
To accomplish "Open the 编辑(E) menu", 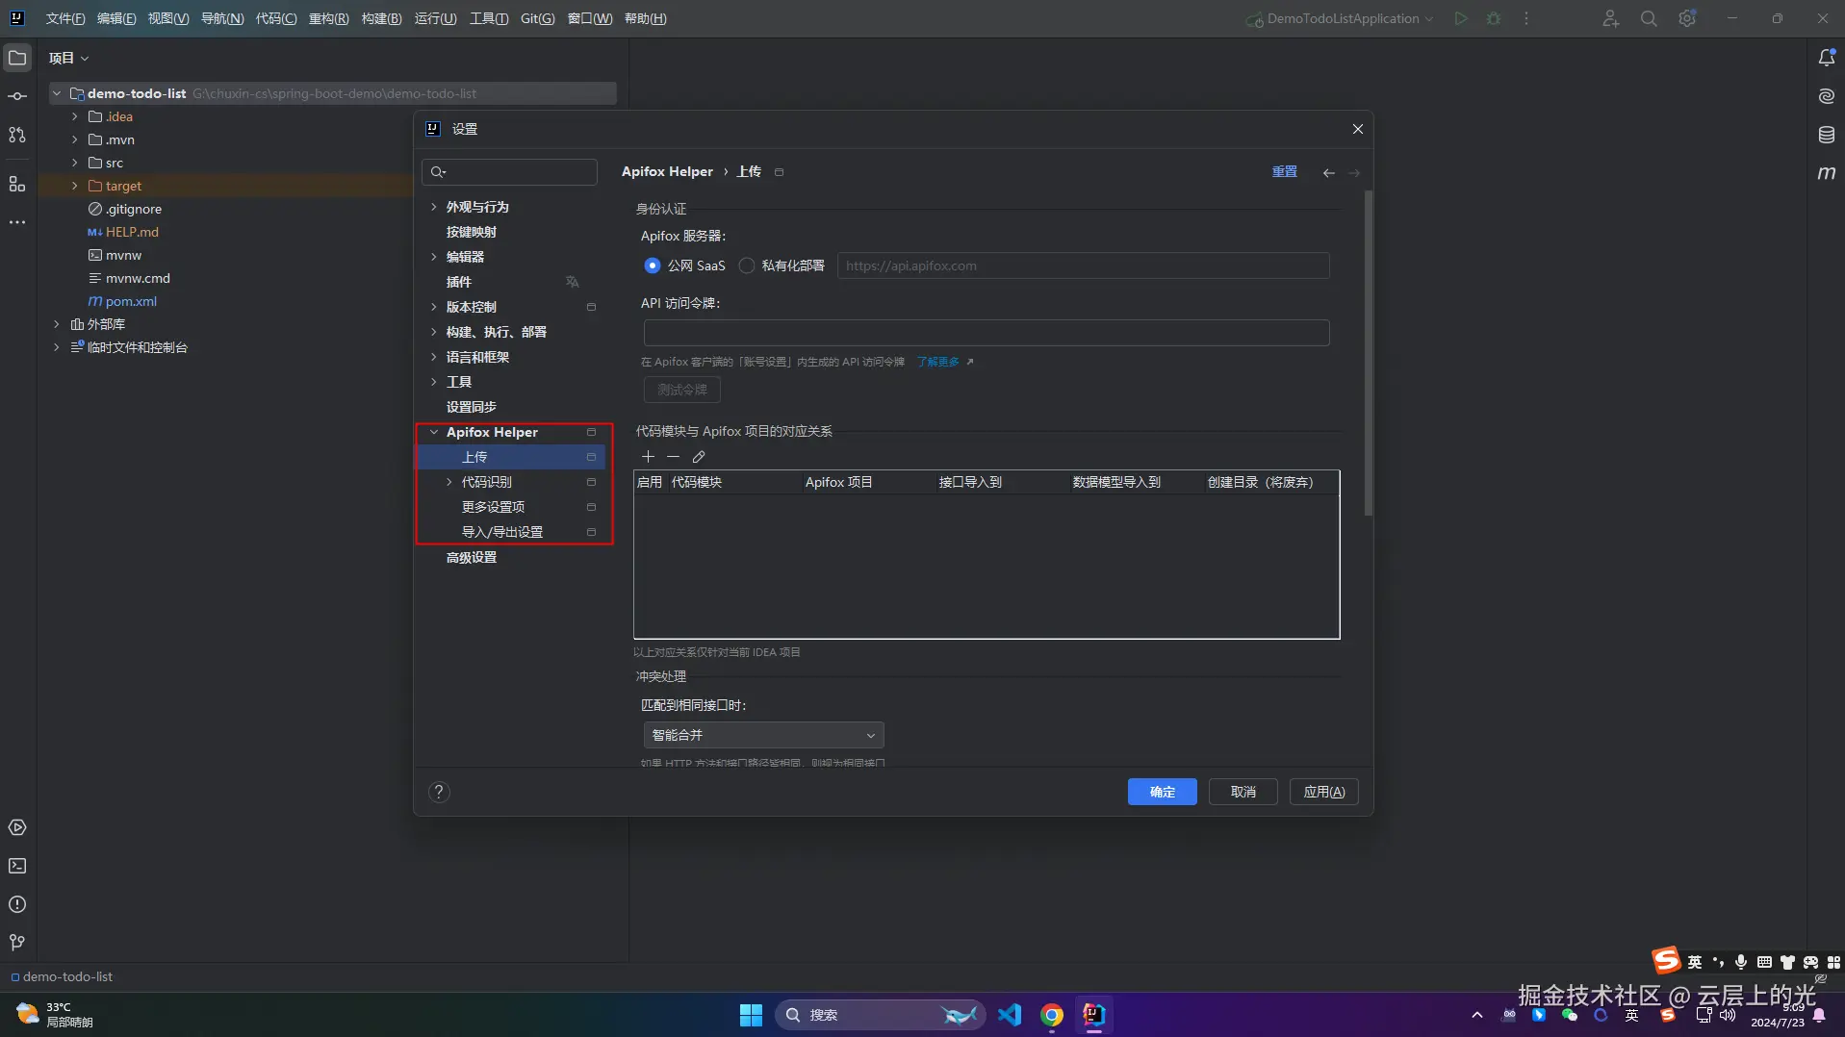I will tap(116, 18).
